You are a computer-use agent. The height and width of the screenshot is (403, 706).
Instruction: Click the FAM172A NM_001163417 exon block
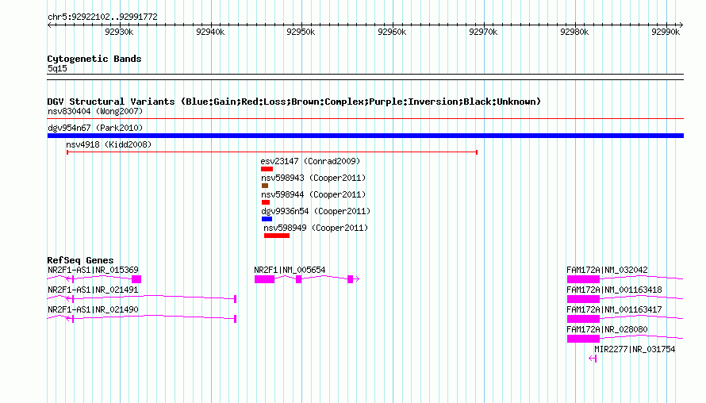pyautogui.click(x=583, y=319)
